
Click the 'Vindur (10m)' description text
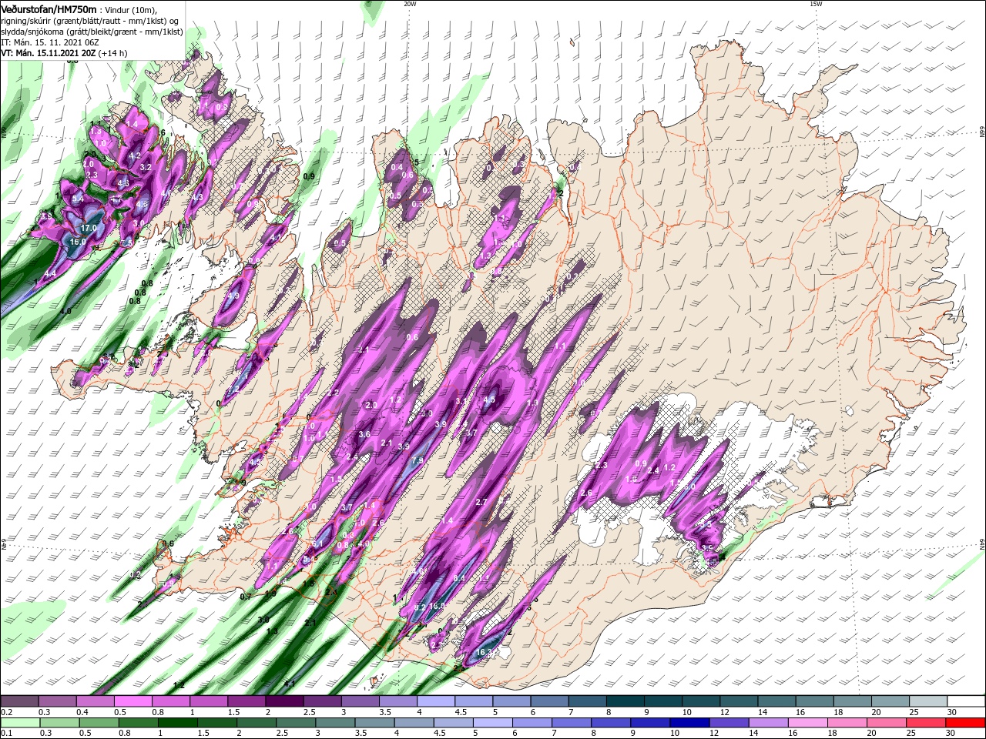pyautogui.click(x=129, y=9)
